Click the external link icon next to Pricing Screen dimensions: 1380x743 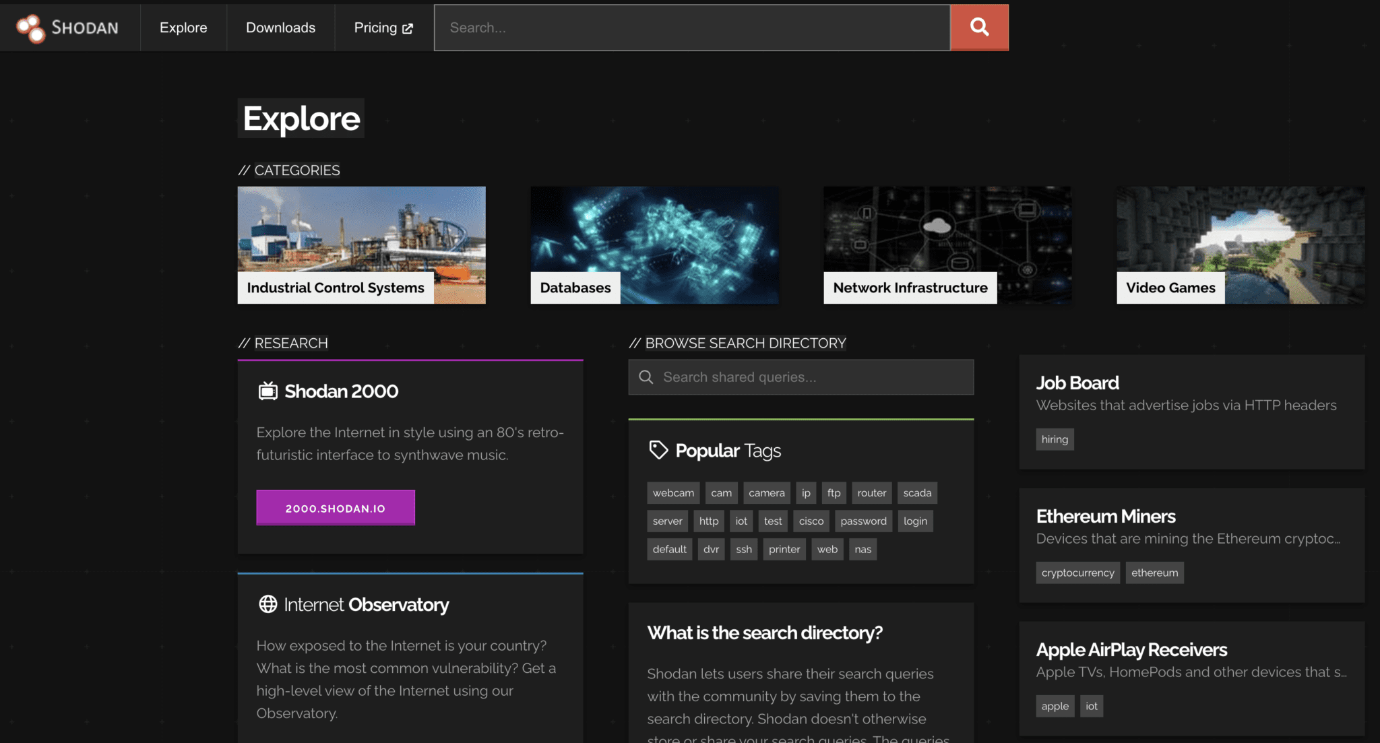(408, 28)
